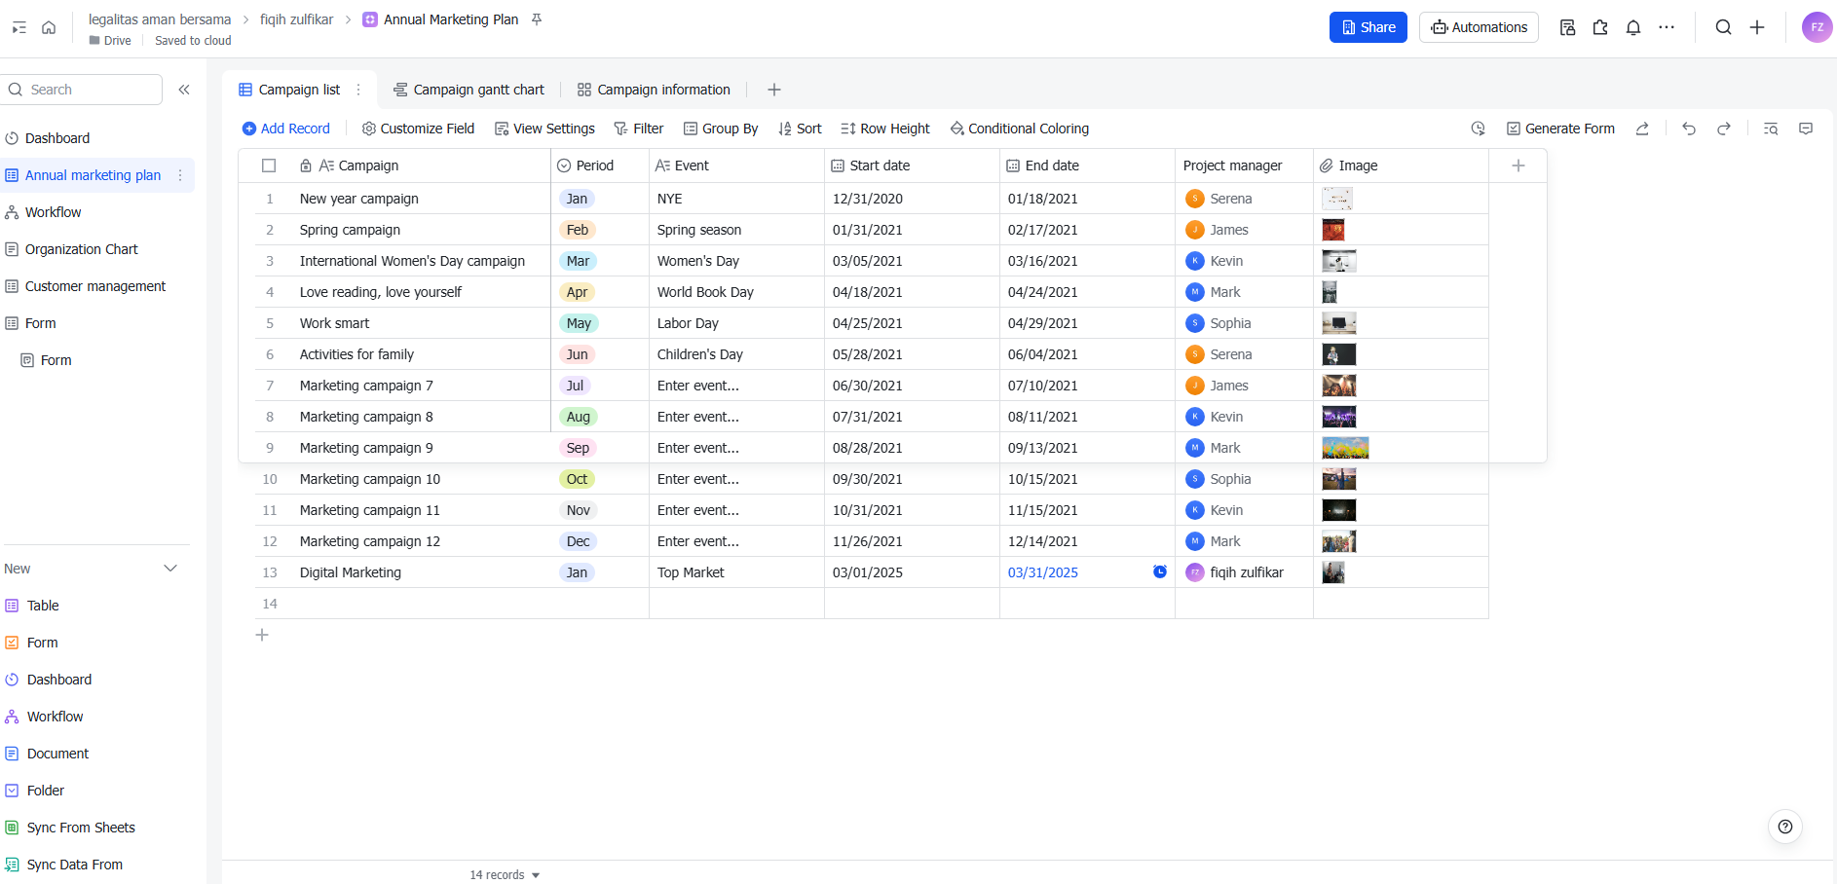This screenshot has height=884, width=1837.
Task: Click Add Record button
Action: (x=285, y=129)
